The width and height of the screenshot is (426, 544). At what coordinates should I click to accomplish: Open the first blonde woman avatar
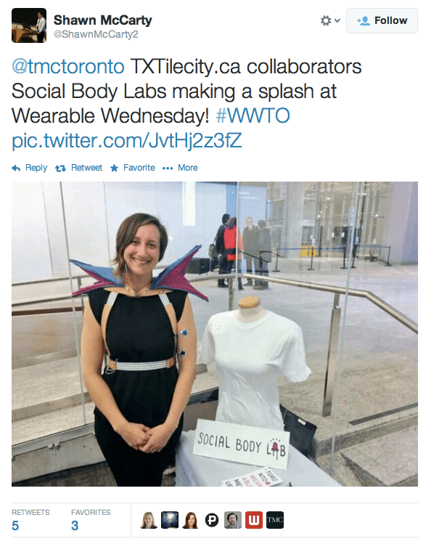coord(149,520)
